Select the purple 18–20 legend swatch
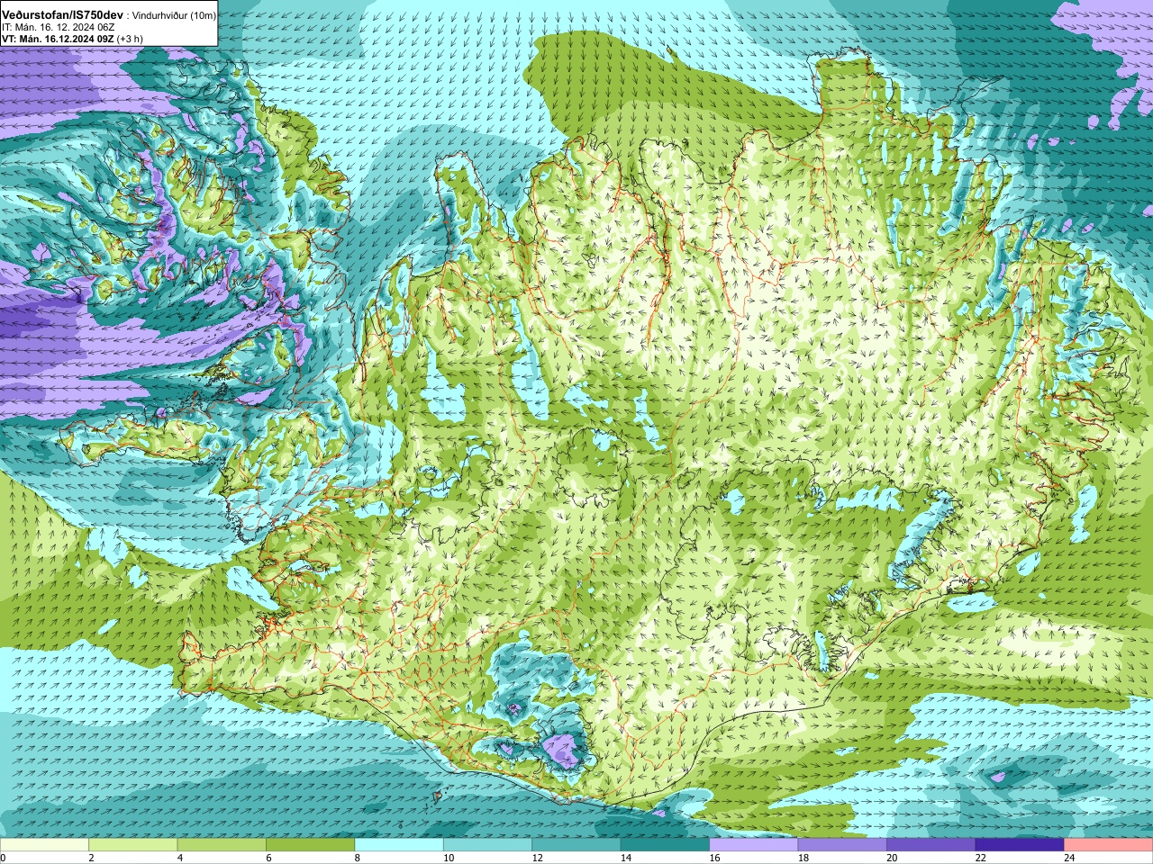This screenshot has height=864, width=1153. pyautogui.click(x=842, y=845)
